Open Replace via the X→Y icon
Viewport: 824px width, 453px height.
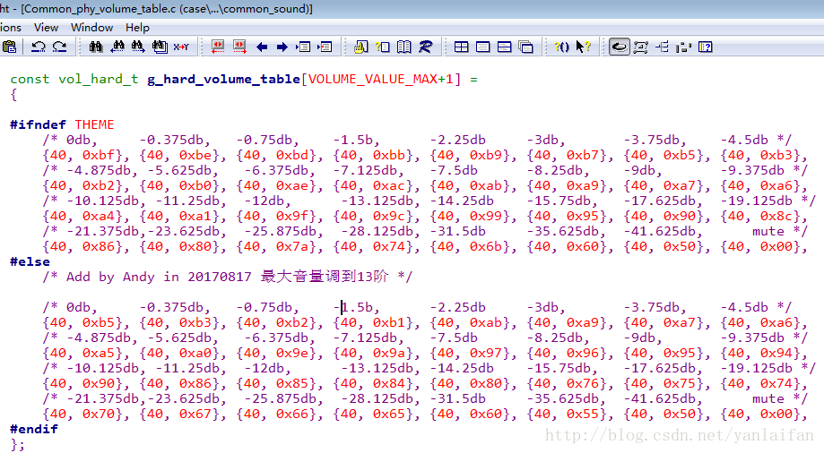tap(181, 47)
